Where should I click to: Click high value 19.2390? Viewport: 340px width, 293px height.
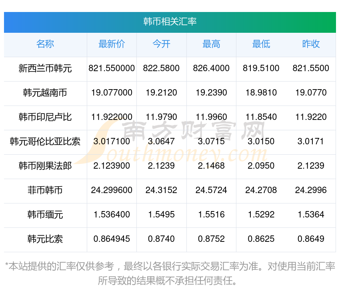pos(211,93)
